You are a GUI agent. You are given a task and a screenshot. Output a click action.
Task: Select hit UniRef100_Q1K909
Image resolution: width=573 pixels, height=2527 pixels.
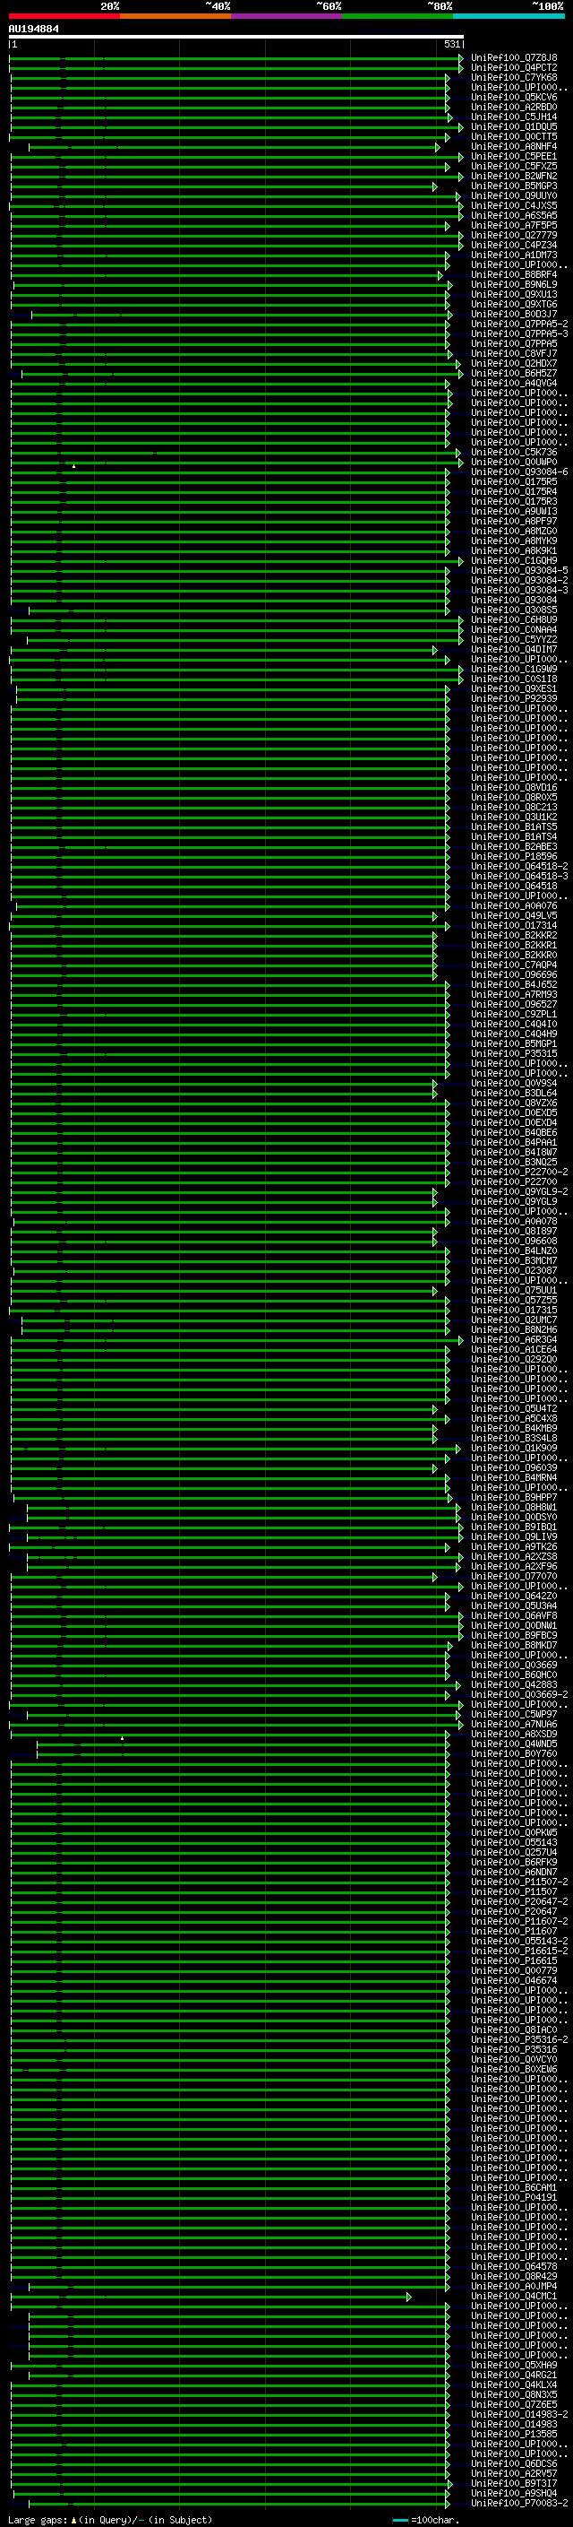point(514,1448)
